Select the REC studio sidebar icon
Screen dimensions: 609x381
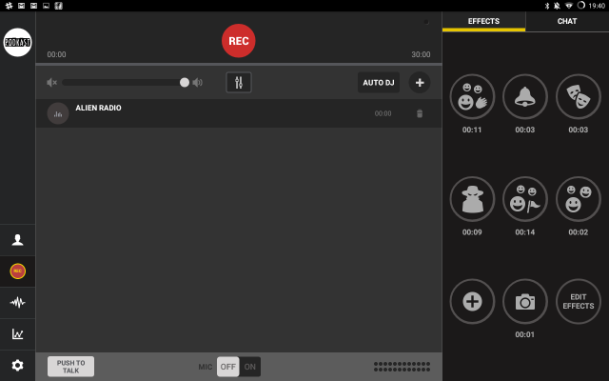(17, 271)
